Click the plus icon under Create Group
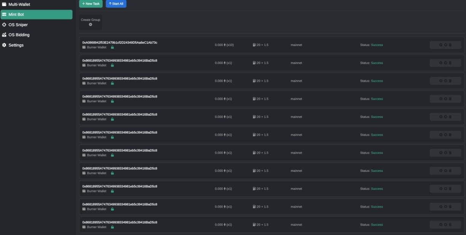The height and width of the screenshot is (235, 466). [x=91, y=24]
